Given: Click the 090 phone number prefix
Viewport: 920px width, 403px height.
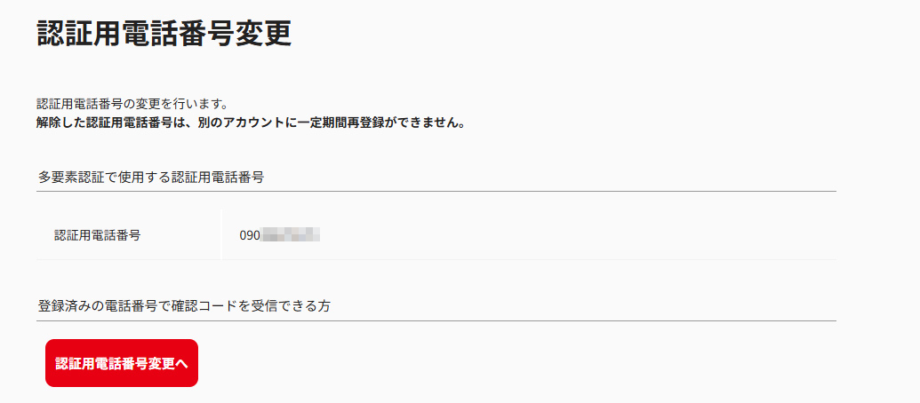Looking at the screenshot, I should tap(250, 235).
